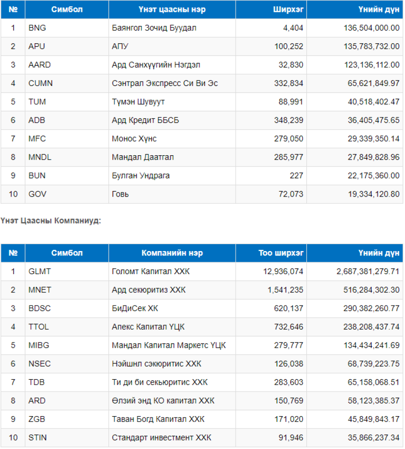This screenshot has height=449, width=405.
Task: Select the amount 516,284,302.30
Action: click(x=372, y=290)
